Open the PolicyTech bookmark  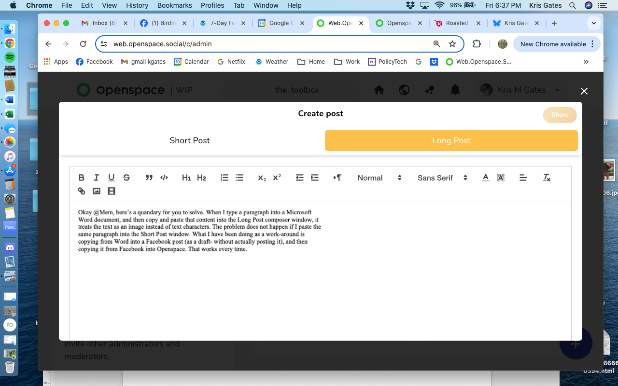[387, 62]
